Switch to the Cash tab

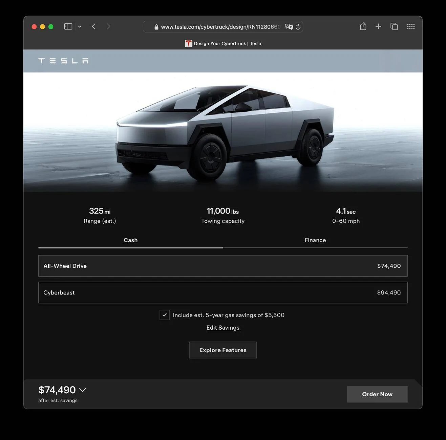pos(131,240)
